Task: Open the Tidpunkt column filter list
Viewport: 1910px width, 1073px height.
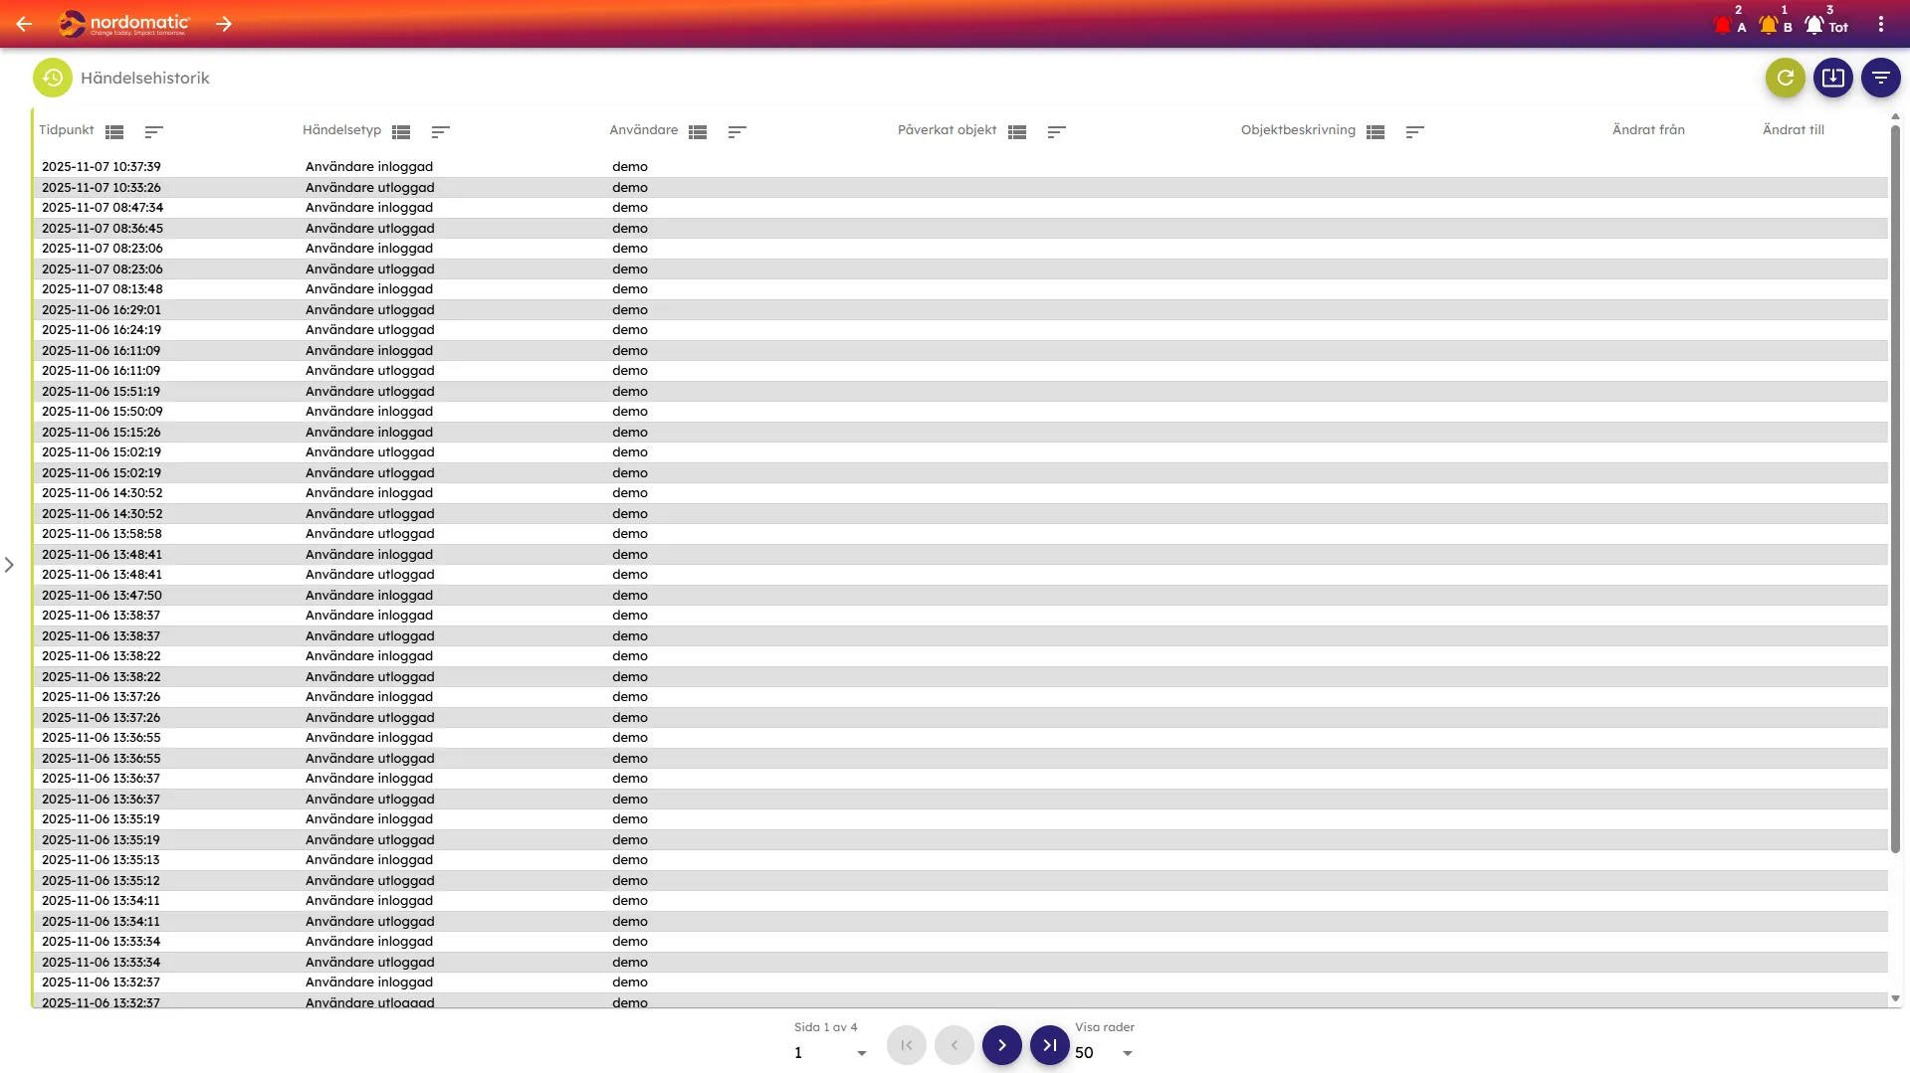Action: (x=114, y=131)
